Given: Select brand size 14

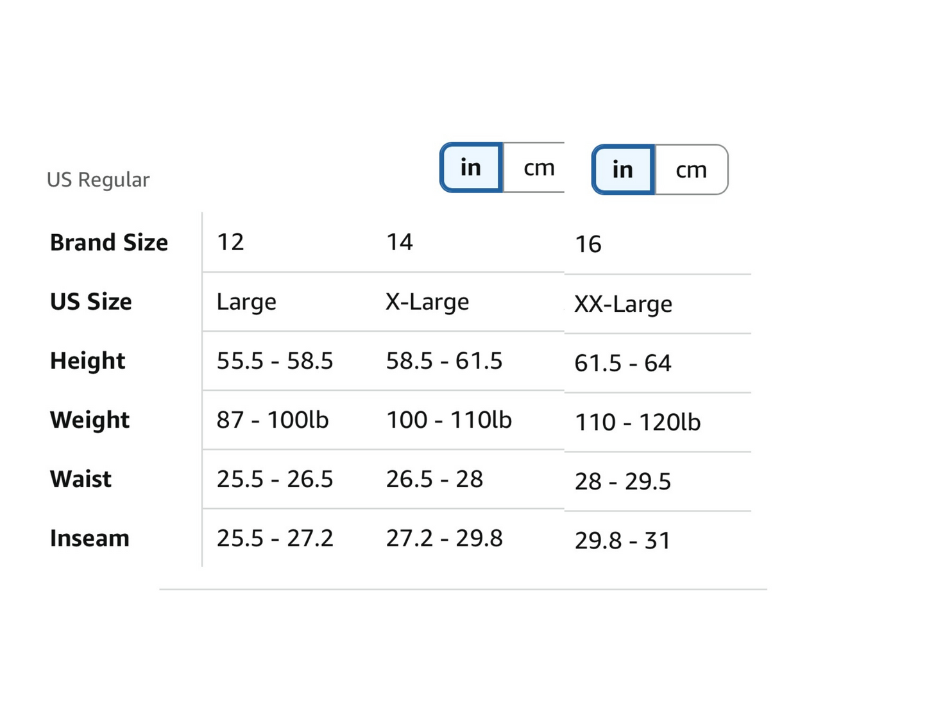Looking at the screenshot, I should point(400,242).
